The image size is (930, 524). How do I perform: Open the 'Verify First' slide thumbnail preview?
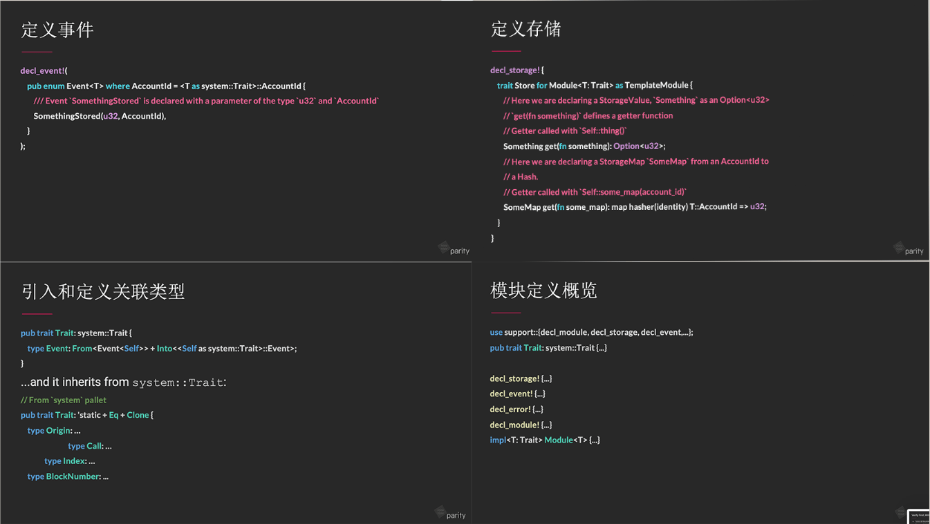pyautogui.click(x=919, y=516)
